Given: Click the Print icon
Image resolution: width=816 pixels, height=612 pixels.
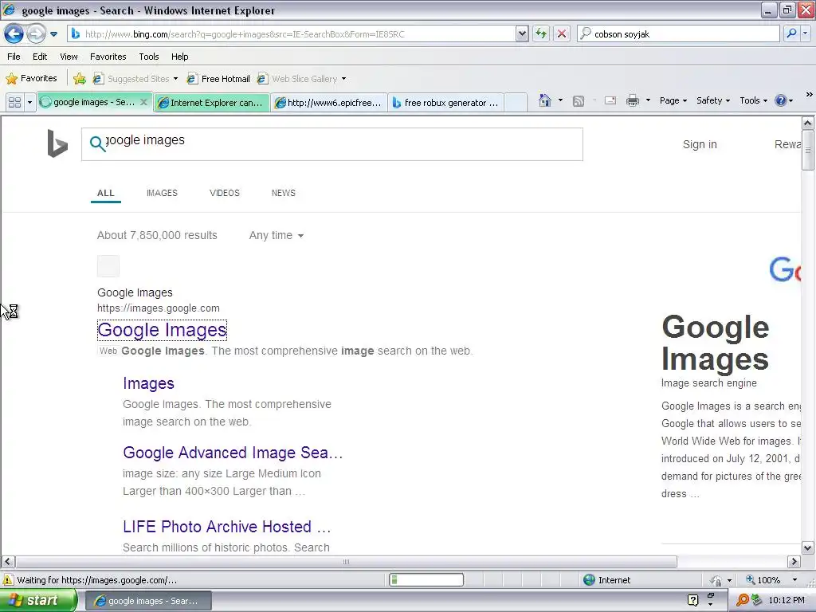Looking at the screenshot, I should [632, 100].
